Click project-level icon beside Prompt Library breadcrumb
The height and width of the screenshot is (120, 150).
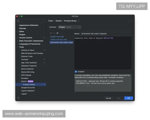(78, 21)
